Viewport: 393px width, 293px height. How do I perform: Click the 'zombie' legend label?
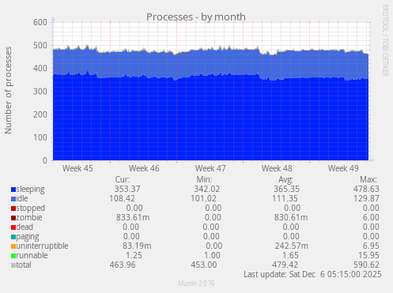29,217
